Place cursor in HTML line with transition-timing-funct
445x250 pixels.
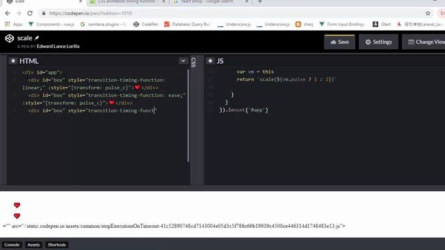point(92,110)
